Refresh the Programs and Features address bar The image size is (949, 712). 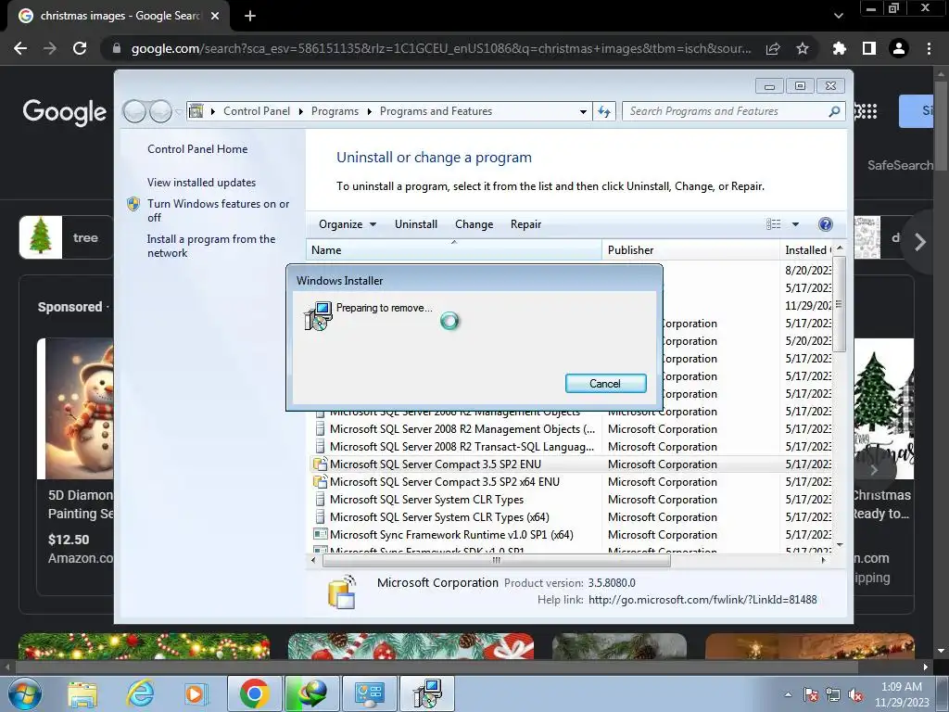click(604, 111)
